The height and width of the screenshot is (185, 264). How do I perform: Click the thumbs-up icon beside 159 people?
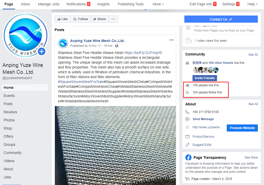(x=188, y=85)
